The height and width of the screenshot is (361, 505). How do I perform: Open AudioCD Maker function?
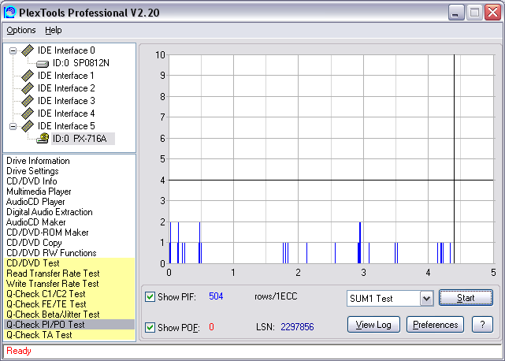click(x=35, y=222)
